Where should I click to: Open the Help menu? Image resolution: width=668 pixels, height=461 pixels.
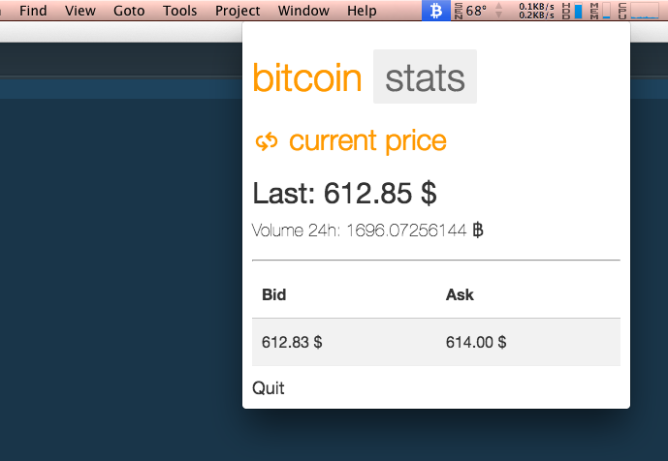(x=362, y=11)
